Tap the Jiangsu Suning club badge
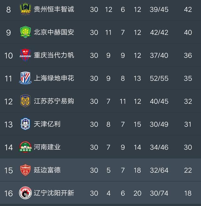This screenshot has width=201, height=206. [25, 101]
